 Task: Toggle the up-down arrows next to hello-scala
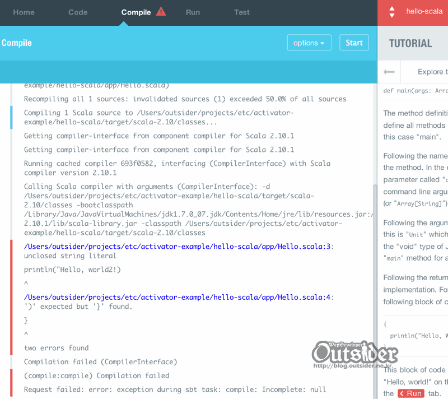[x=392, y=12]
